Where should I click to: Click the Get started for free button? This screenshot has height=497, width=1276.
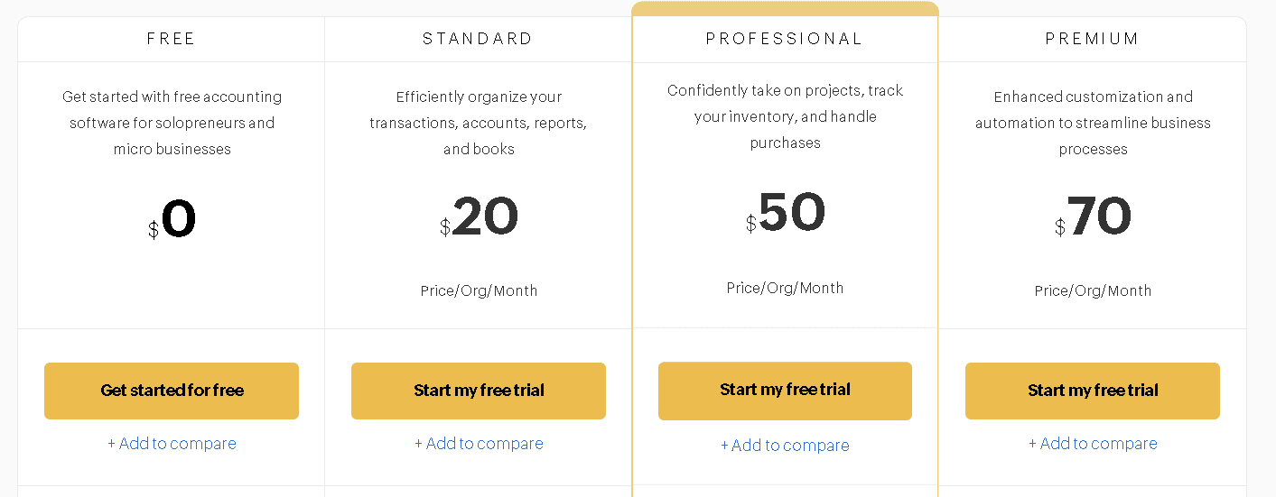172,391
